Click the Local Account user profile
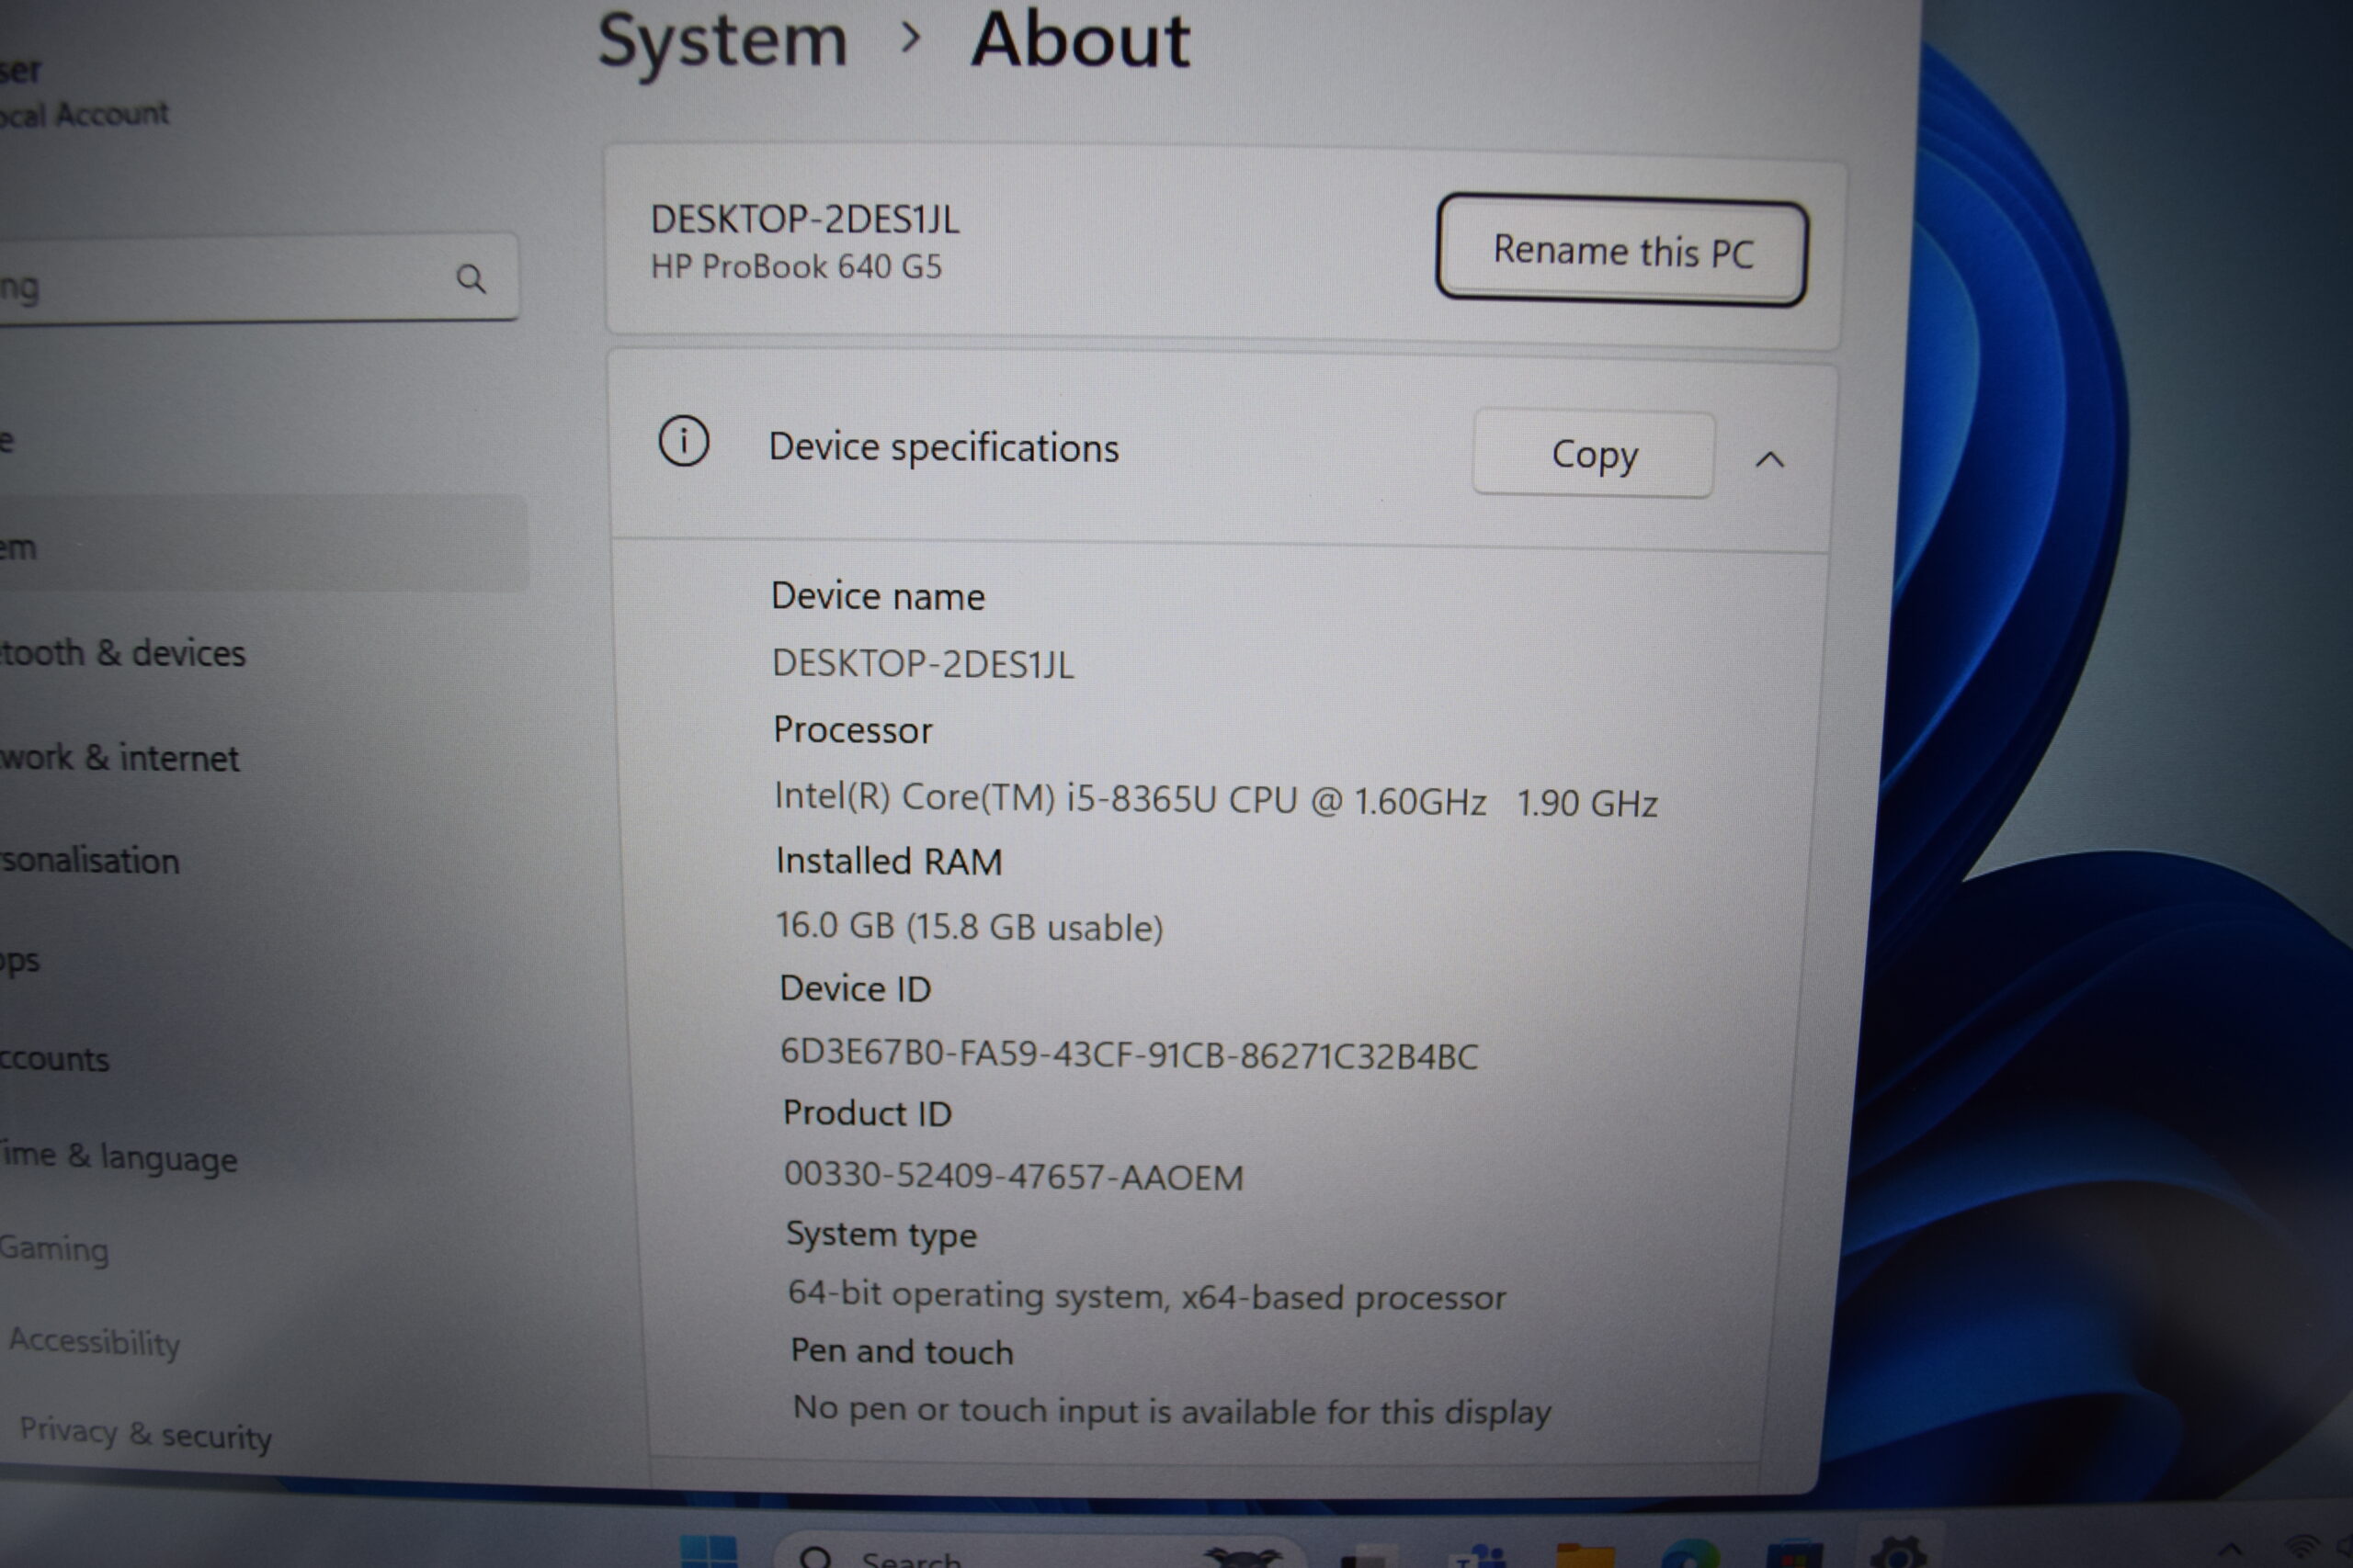This screenshot has height=1568, width=2353. (84, 92)
